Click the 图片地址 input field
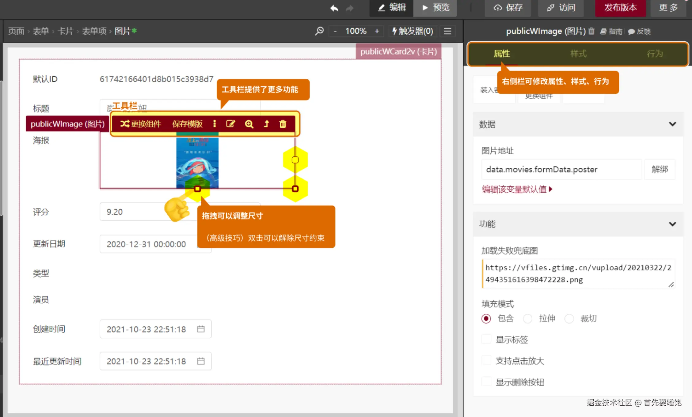This screenshot has height=417, width=692. [x=561, y=169]
